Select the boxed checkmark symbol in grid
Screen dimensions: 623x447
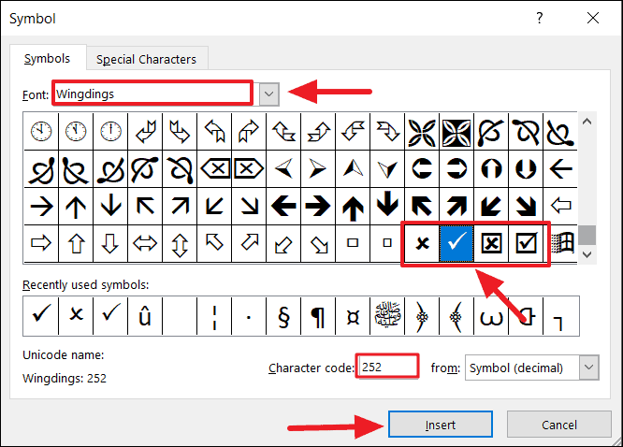click(x=526, y=243)
